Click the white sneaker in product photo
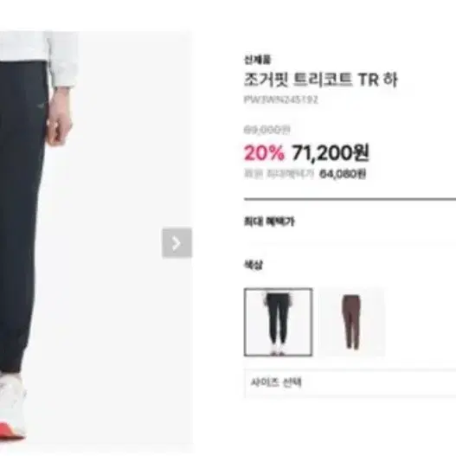This screenshot has width=456, height=456. 12,406
